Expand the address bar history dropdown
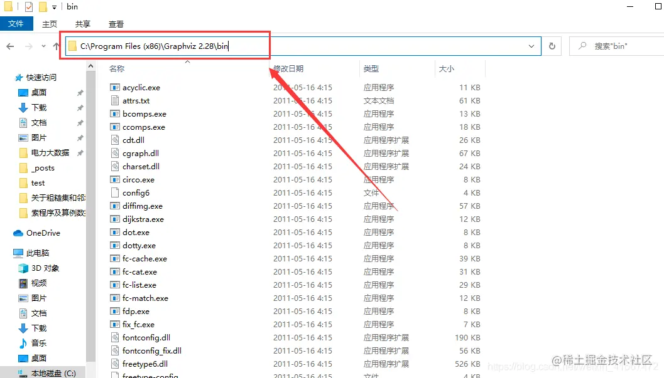 tap(531, 46)
